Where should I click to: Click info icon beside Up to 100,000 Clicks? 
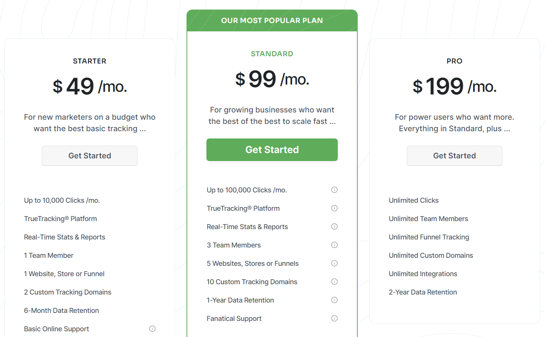tap(334, 190)
